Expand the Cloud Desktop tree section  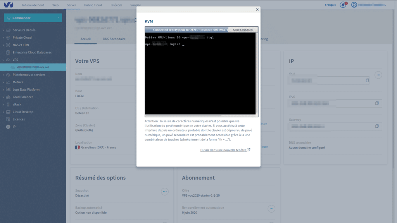(x=3, y=112)
